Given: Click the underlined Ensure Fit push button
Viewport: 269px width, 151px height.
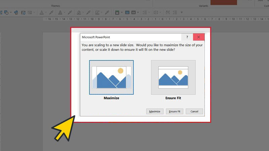Looking at the screenshot, I should pyautogui.click(x=175, y=111).
